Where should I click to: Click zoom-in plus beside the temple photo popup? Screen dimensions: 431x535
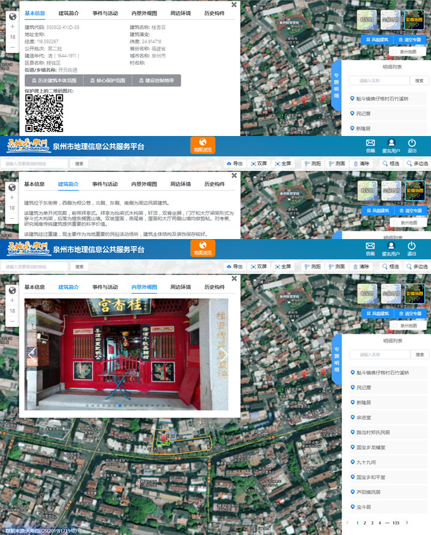[x=12, y=300]
